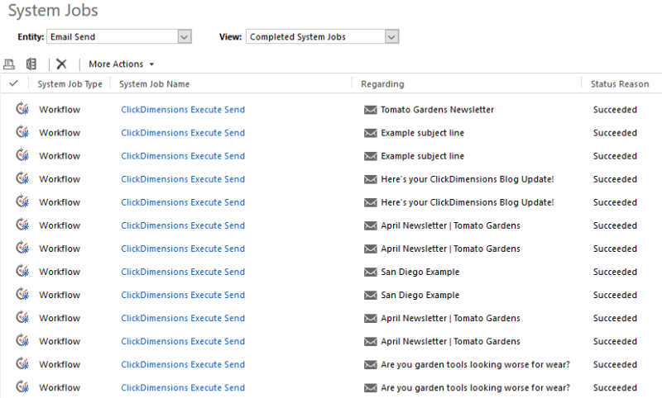Sort by Regarding column header

382,84
